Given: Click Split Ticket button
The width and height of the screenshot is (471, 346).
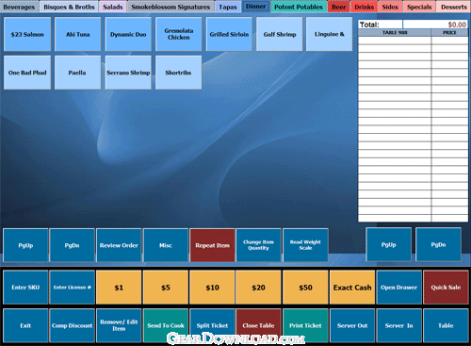Looking at the screenshot, I should pyautogui.click(x=212, y=325).
